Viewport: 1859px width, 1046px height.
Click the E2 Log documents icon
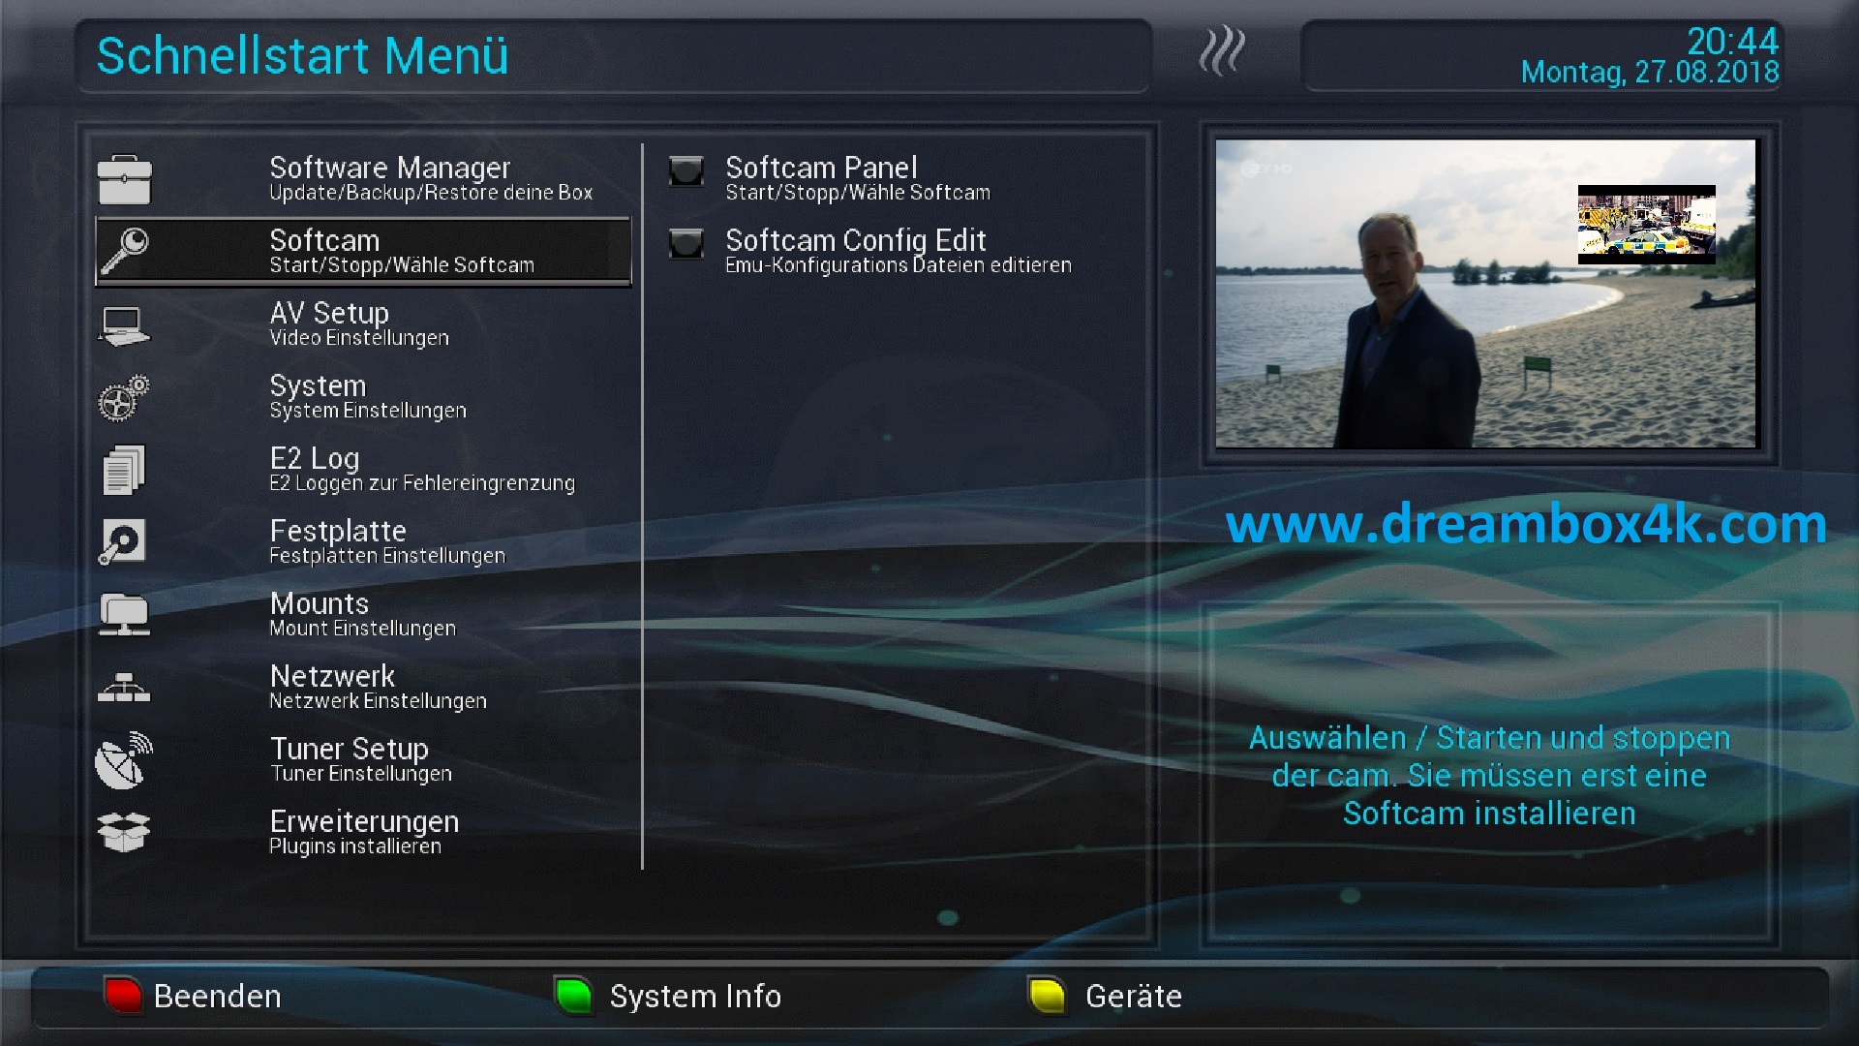pos(124,470)
